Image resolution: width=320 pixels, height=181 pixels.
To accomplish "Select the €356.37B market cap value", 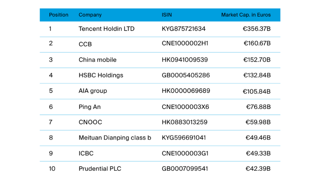I will click(256, 29).
